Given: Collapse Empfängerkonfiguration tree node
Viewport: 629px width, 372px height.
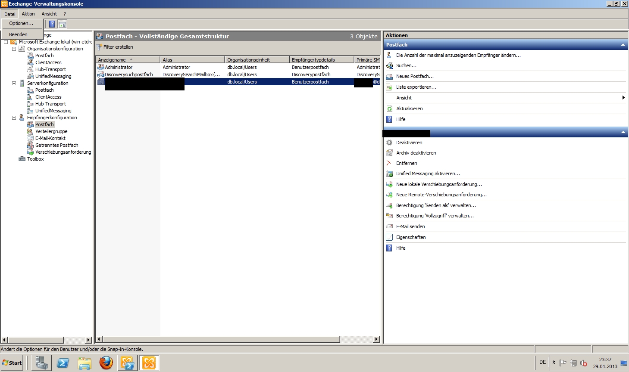Looking at the screenshot, I should pos(14,118).
